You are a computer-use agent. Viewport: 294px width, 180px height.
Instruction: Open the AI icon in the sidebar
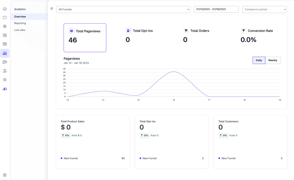point(5,89)
